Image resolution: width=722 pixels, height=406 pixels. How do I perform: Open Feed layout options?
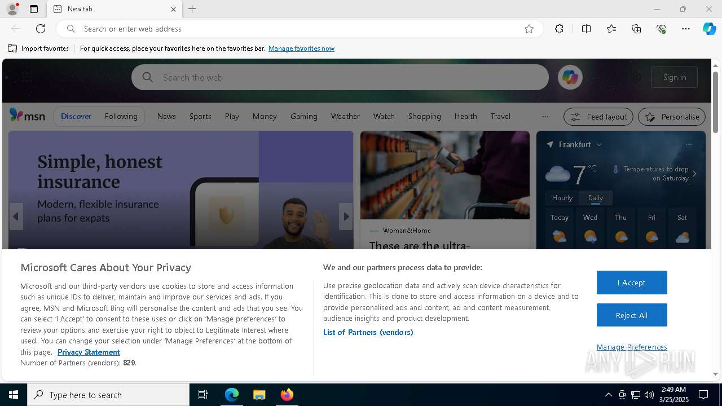pos(598,117)
